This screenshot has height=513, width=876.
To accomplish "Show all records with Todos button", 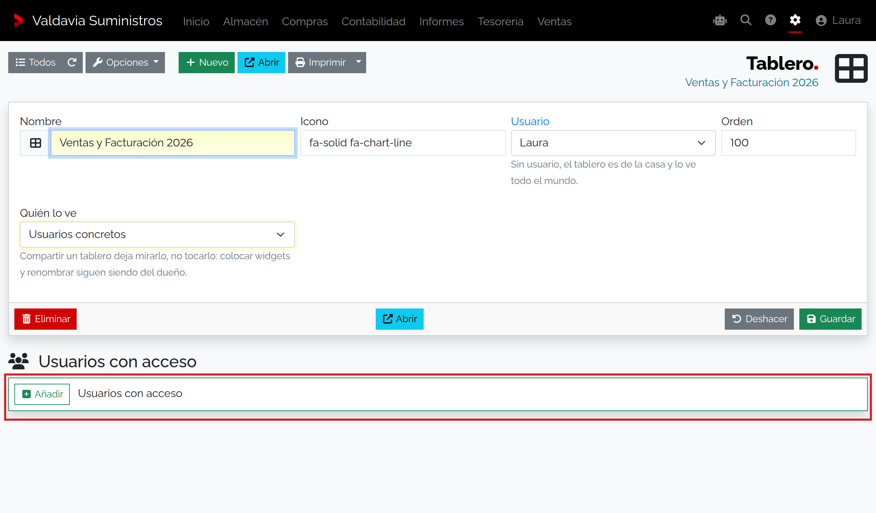I will (x=36, y=63).
